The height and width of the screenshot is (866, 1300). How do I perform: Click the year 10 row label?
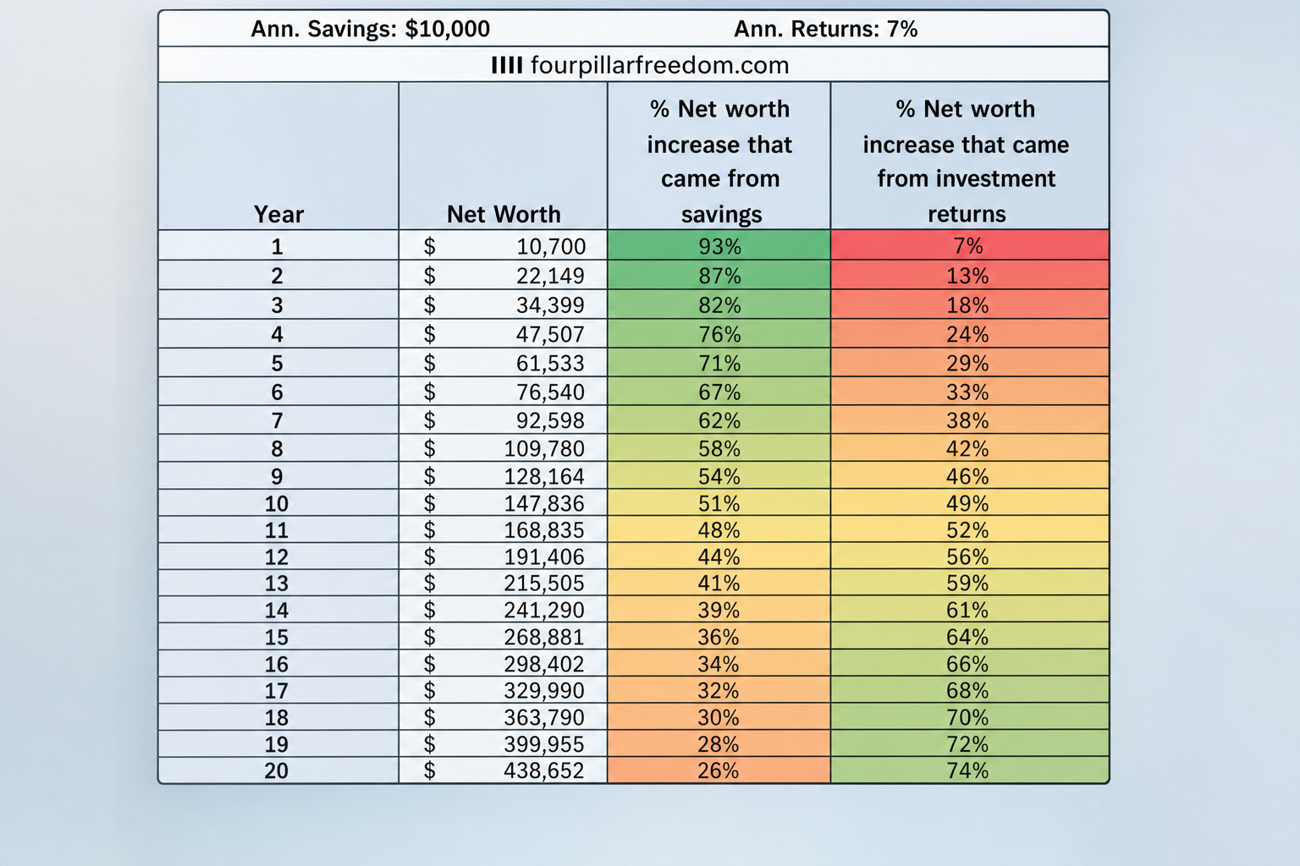point(277,503)
